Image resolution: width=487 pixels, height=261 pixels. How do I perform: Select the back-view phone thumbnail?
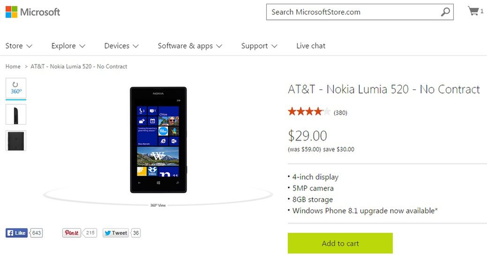pyautogui.click(x=16, y=141)
